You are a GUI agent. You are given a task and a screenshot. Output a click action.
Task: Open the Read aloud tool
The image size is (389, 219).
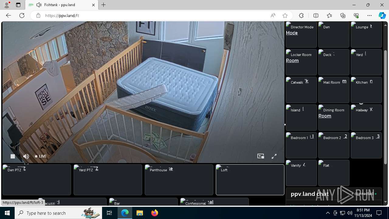click(273, 16)
